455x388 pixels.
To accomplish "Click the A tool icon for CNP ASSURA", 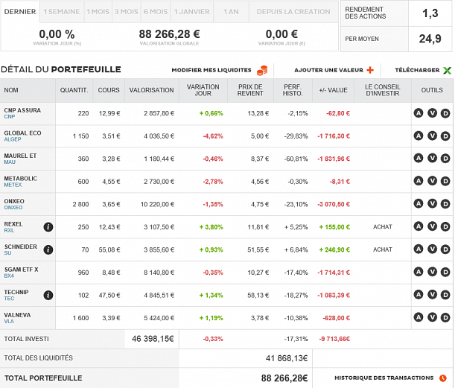I will click(419, 113).
